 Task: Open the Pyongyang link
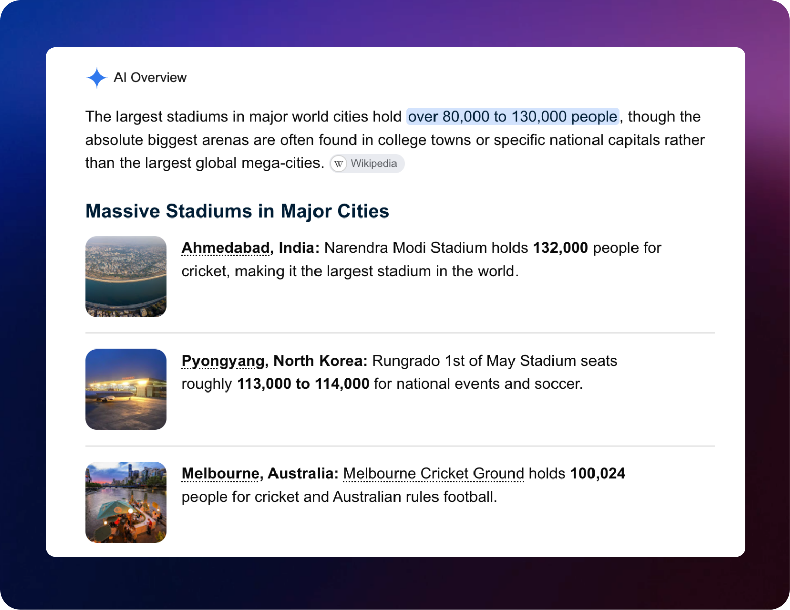[x=223, y=361]
